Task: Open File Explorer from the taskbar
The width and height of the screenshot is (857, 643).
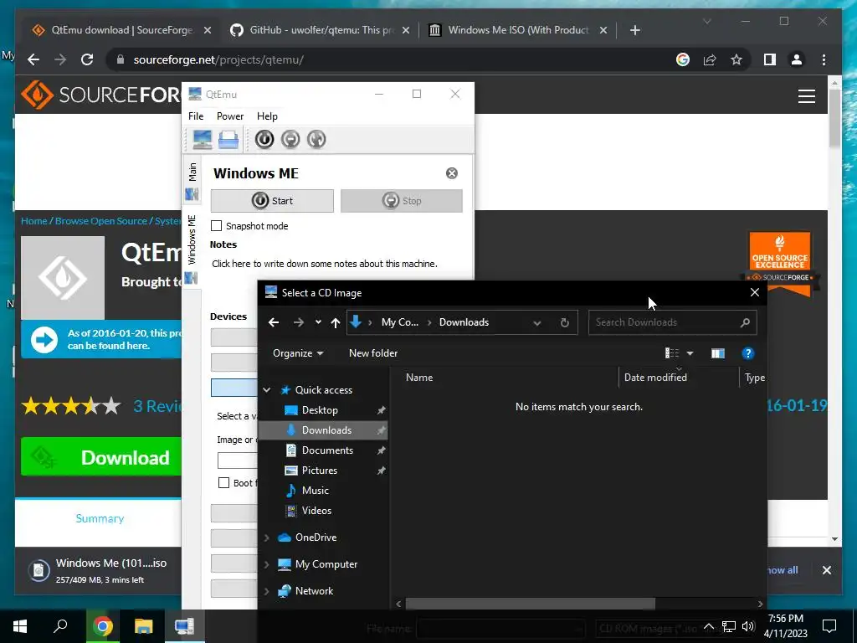Action: [x=144, y=626]
